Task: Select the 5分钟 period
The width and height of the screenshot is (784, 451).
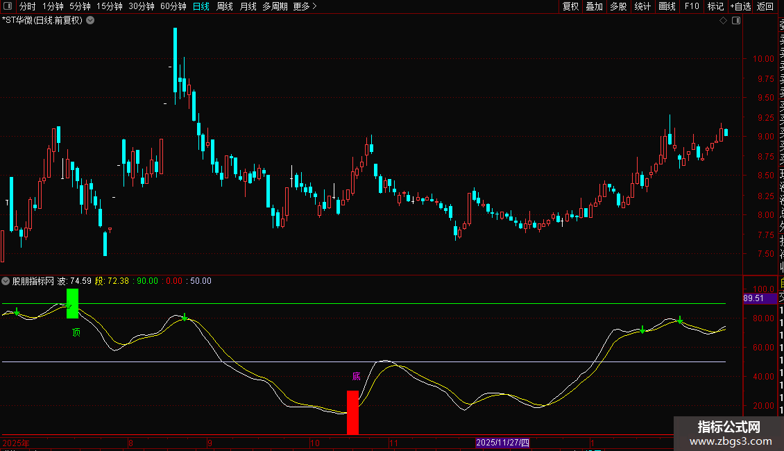Action: tap(80, 6)
